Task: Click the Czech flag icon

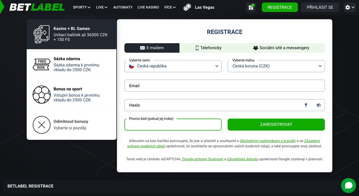Action: click(131, 66)
